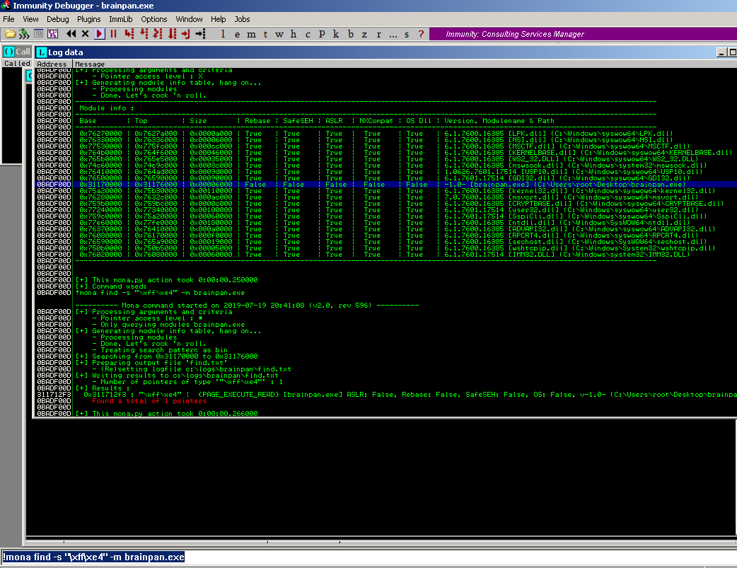Open the Window menu
This screenshot has height=568, width=737.
pos(189,19)
